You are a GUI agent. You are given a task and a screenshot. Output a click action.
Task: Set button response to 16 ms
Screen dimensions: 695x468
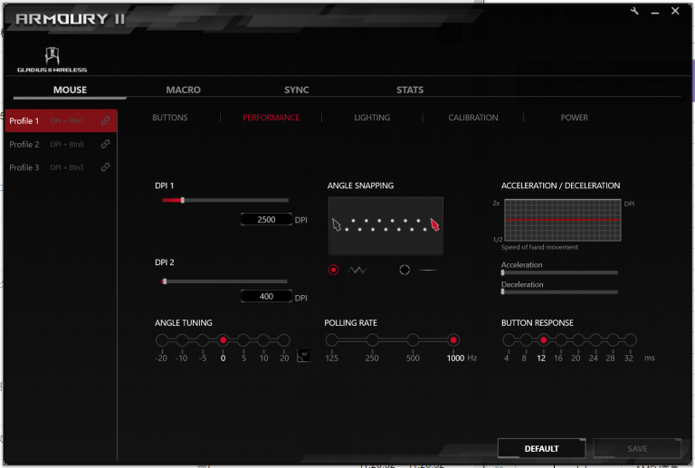tap(561, 340)
